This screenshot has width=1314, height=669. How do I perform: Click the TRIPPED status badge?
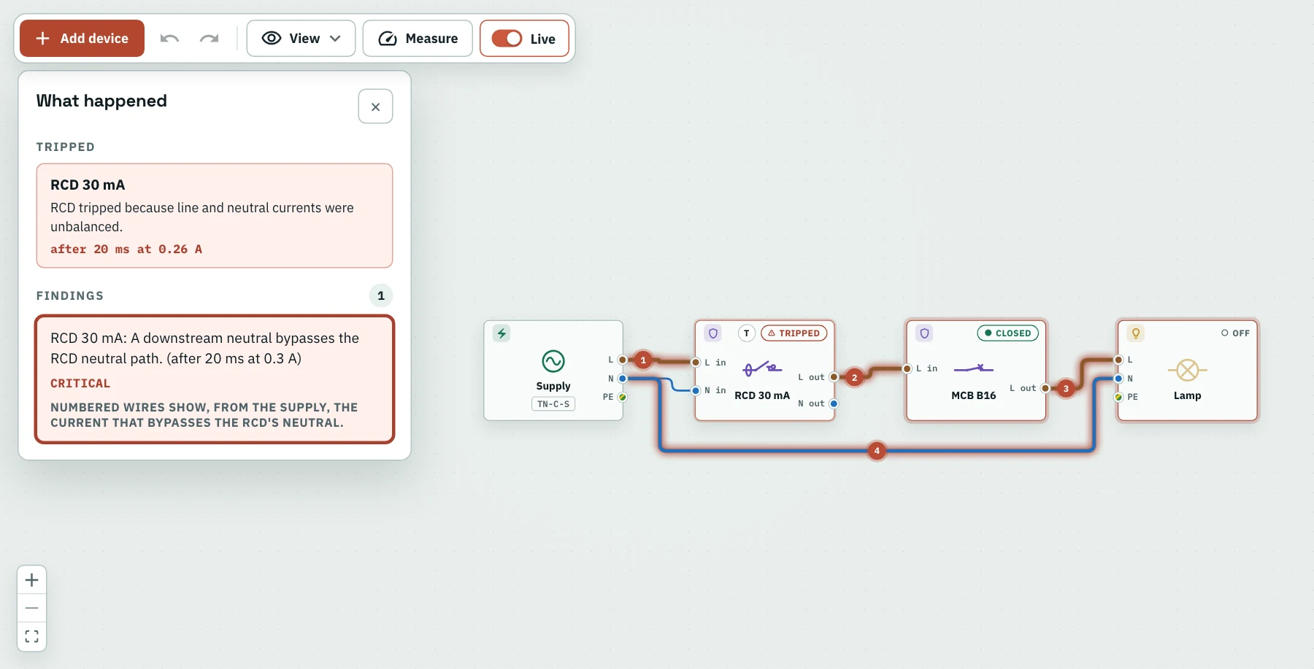794,333
